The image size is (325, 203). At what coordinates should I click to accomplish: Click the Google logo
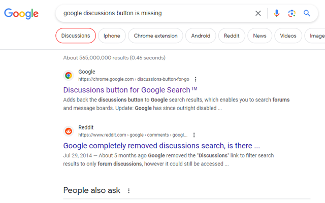point(21,14)
